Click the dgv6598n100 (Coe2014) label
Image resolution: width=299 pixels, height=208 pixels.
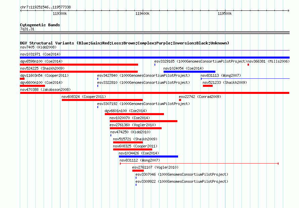click(x=41, y=61)
